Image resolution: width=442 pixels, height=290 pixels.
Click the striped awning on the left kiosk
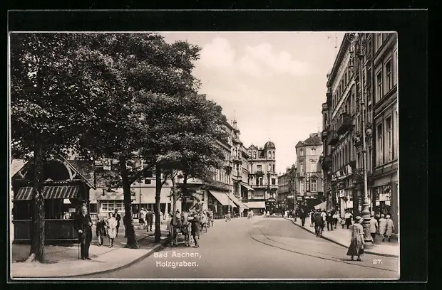pos(47,193)
